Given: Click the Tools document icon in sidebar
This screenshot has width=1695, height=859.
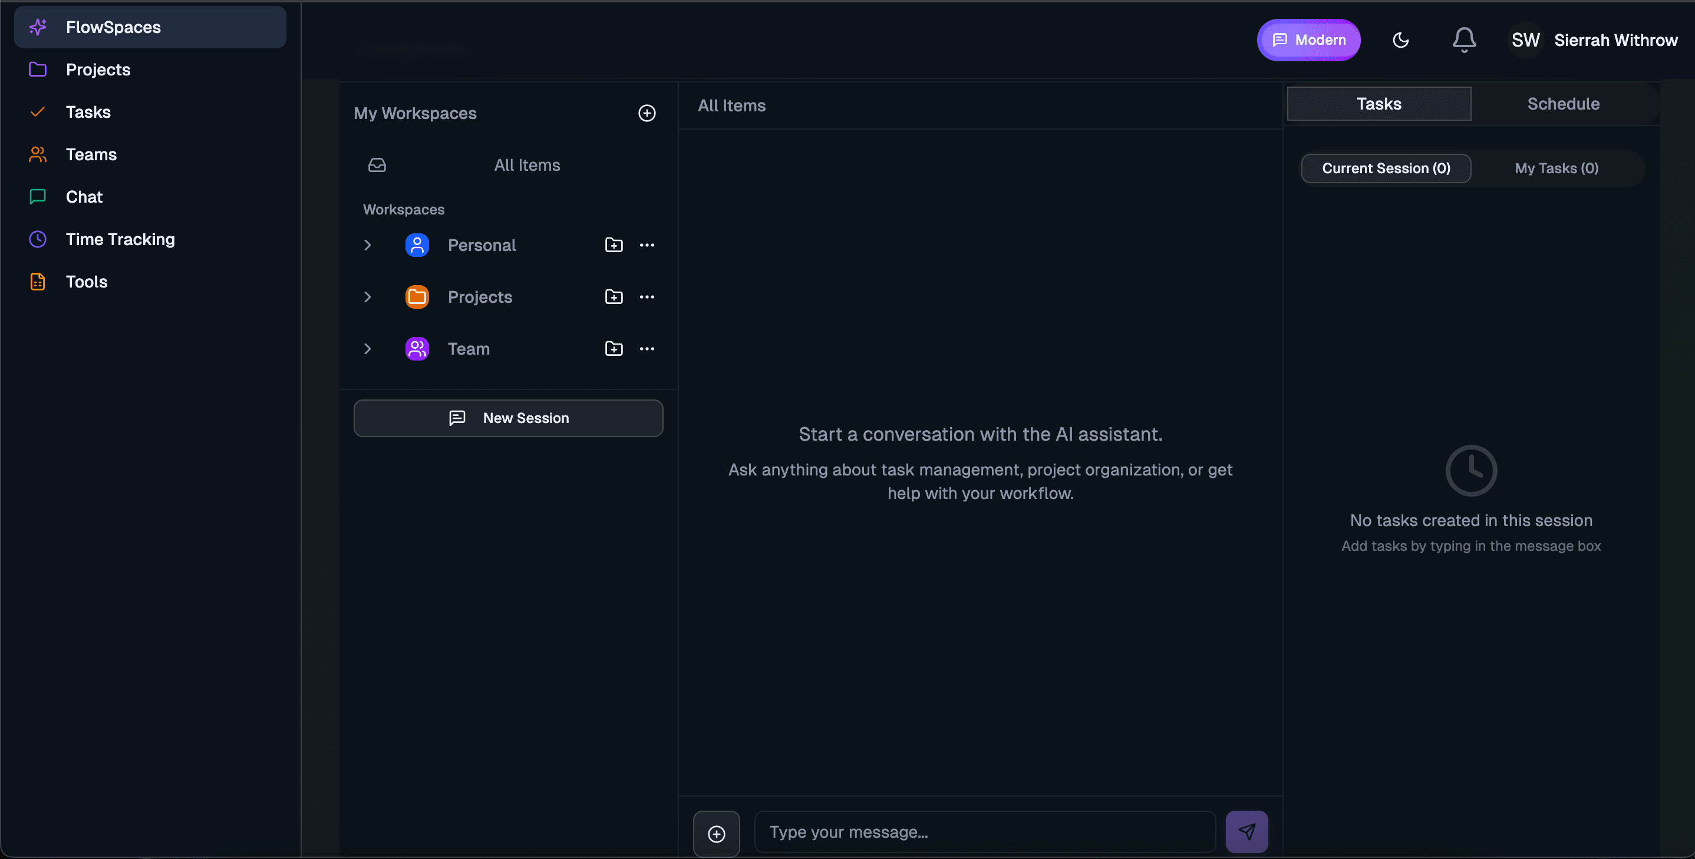Looking at the screenshot, I should coord(38,282).
